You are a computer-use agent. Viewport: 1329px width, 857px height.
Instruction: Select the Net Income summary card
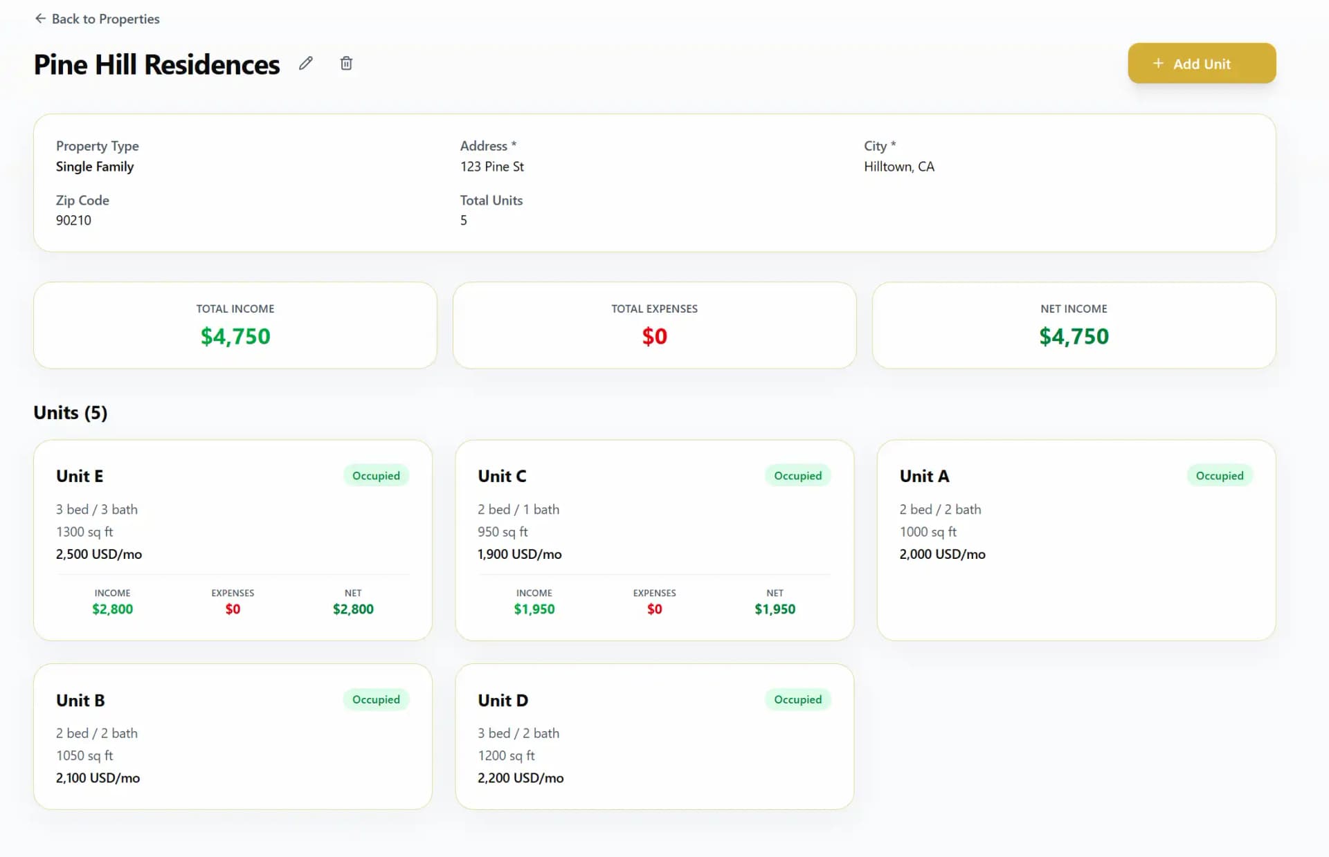pos(1074,325)
